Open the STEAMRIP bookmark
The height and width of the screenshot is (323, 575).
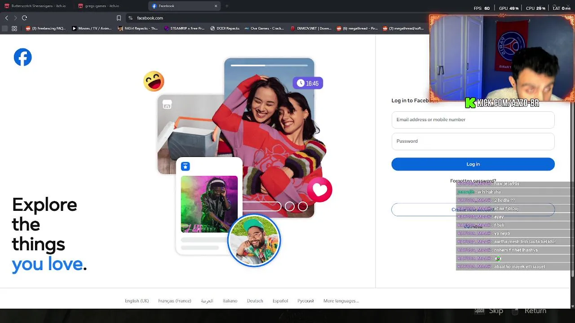184,28
